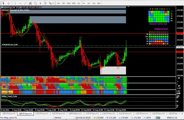Select the light grey support zone rectangle
The height and width of the screenshot is (120, 184).
[x=113, y=70]
